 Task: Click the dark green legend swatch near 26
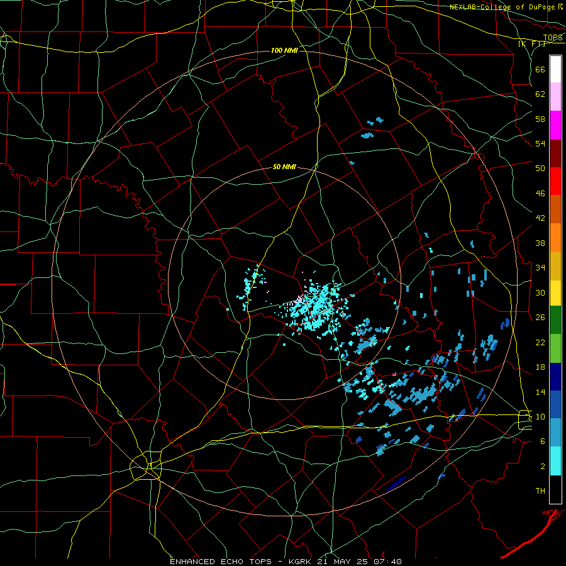tap(555, 320)
